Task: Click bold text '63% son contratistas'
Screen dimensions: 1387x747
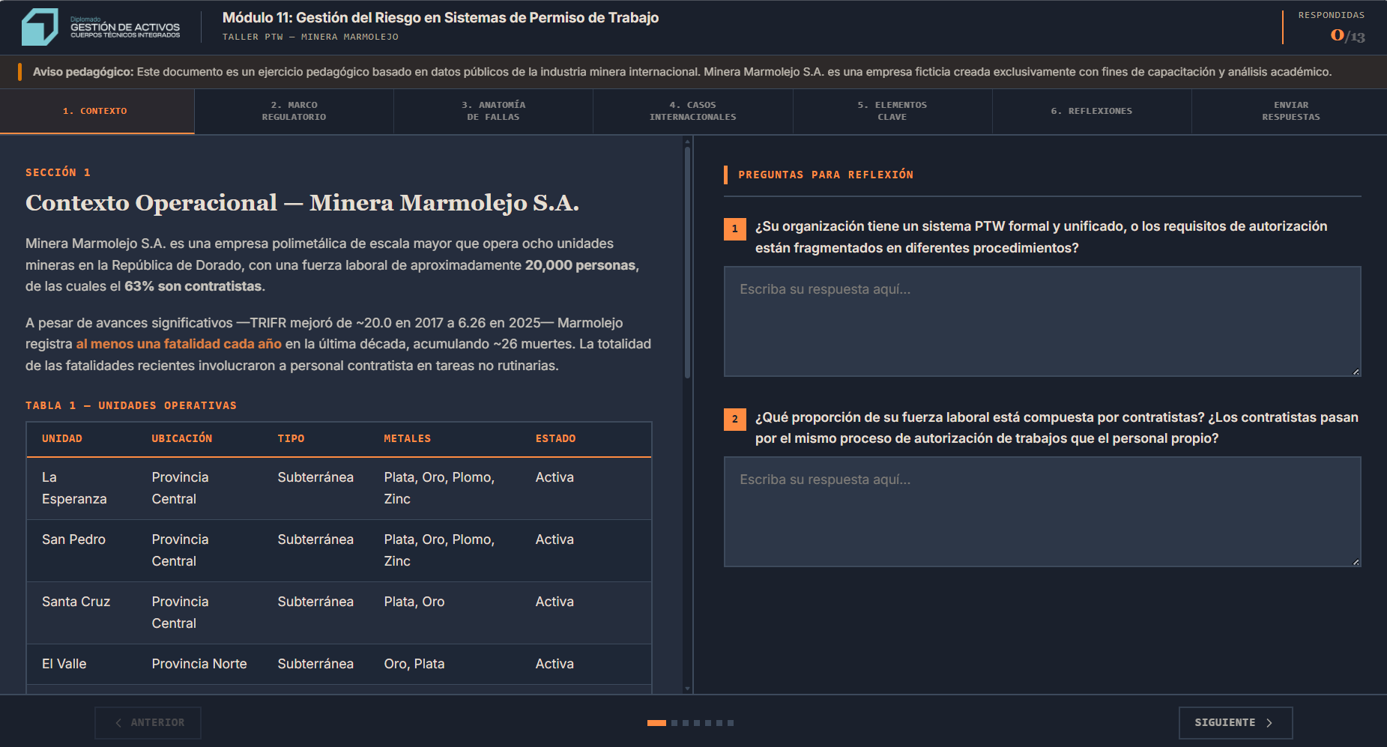Action: [193, 286]
